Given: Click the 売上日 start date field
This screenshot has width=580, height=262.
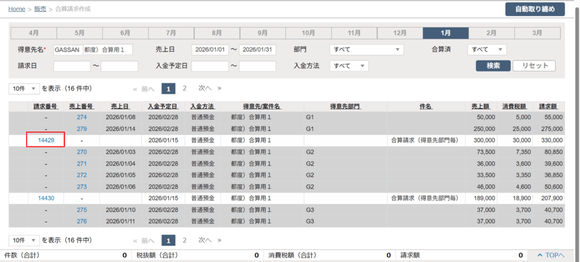Looking at the screenshot, I should click(x=210, y=50).
